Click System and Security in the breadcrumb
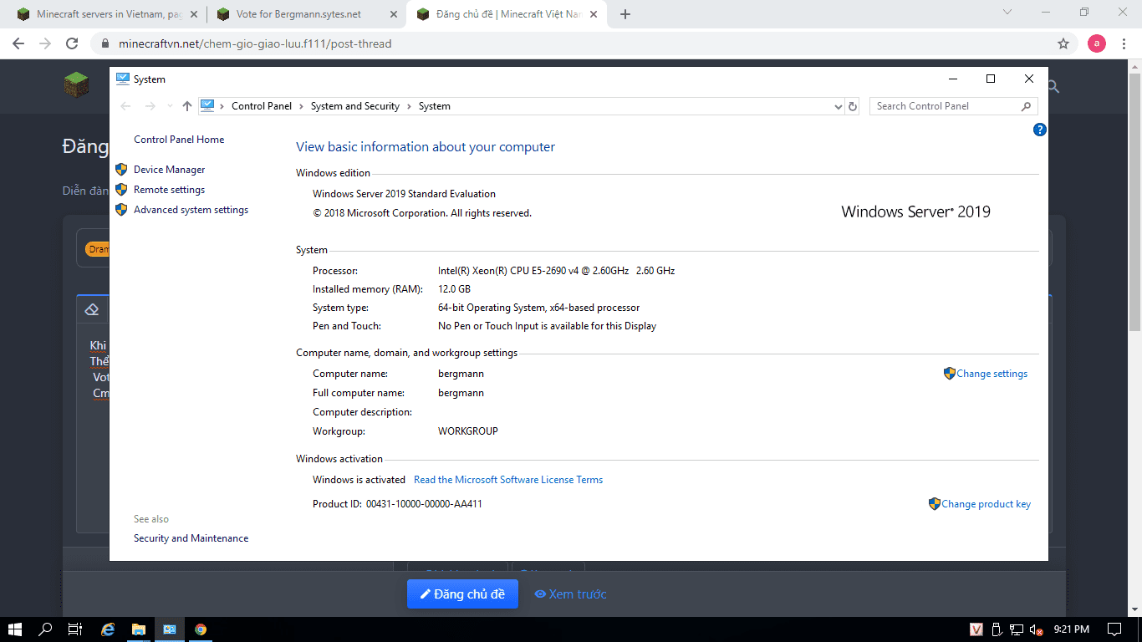Viewport: 1142px width, 642px height. pyautogui.click(x=355, y=106)
